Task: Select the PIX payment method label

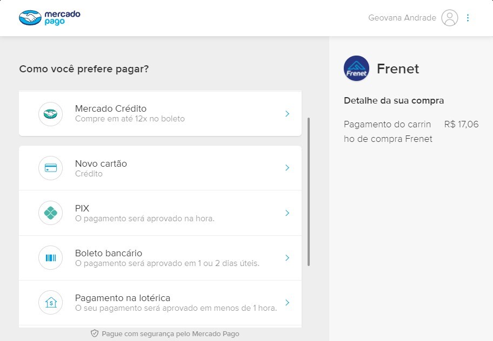Action: 82,208
